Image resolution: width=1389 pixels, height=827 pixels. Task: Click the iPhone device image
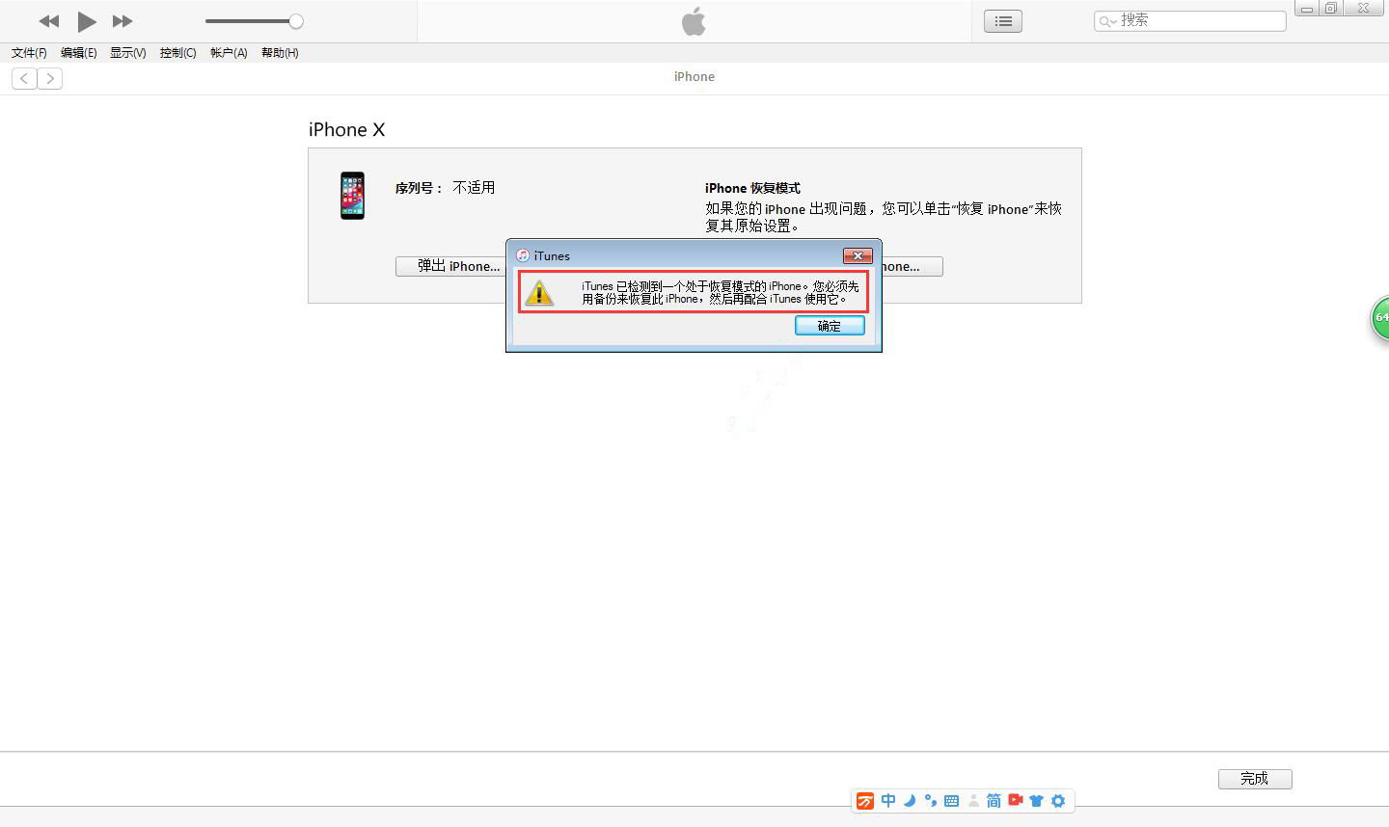coord(352,196)
